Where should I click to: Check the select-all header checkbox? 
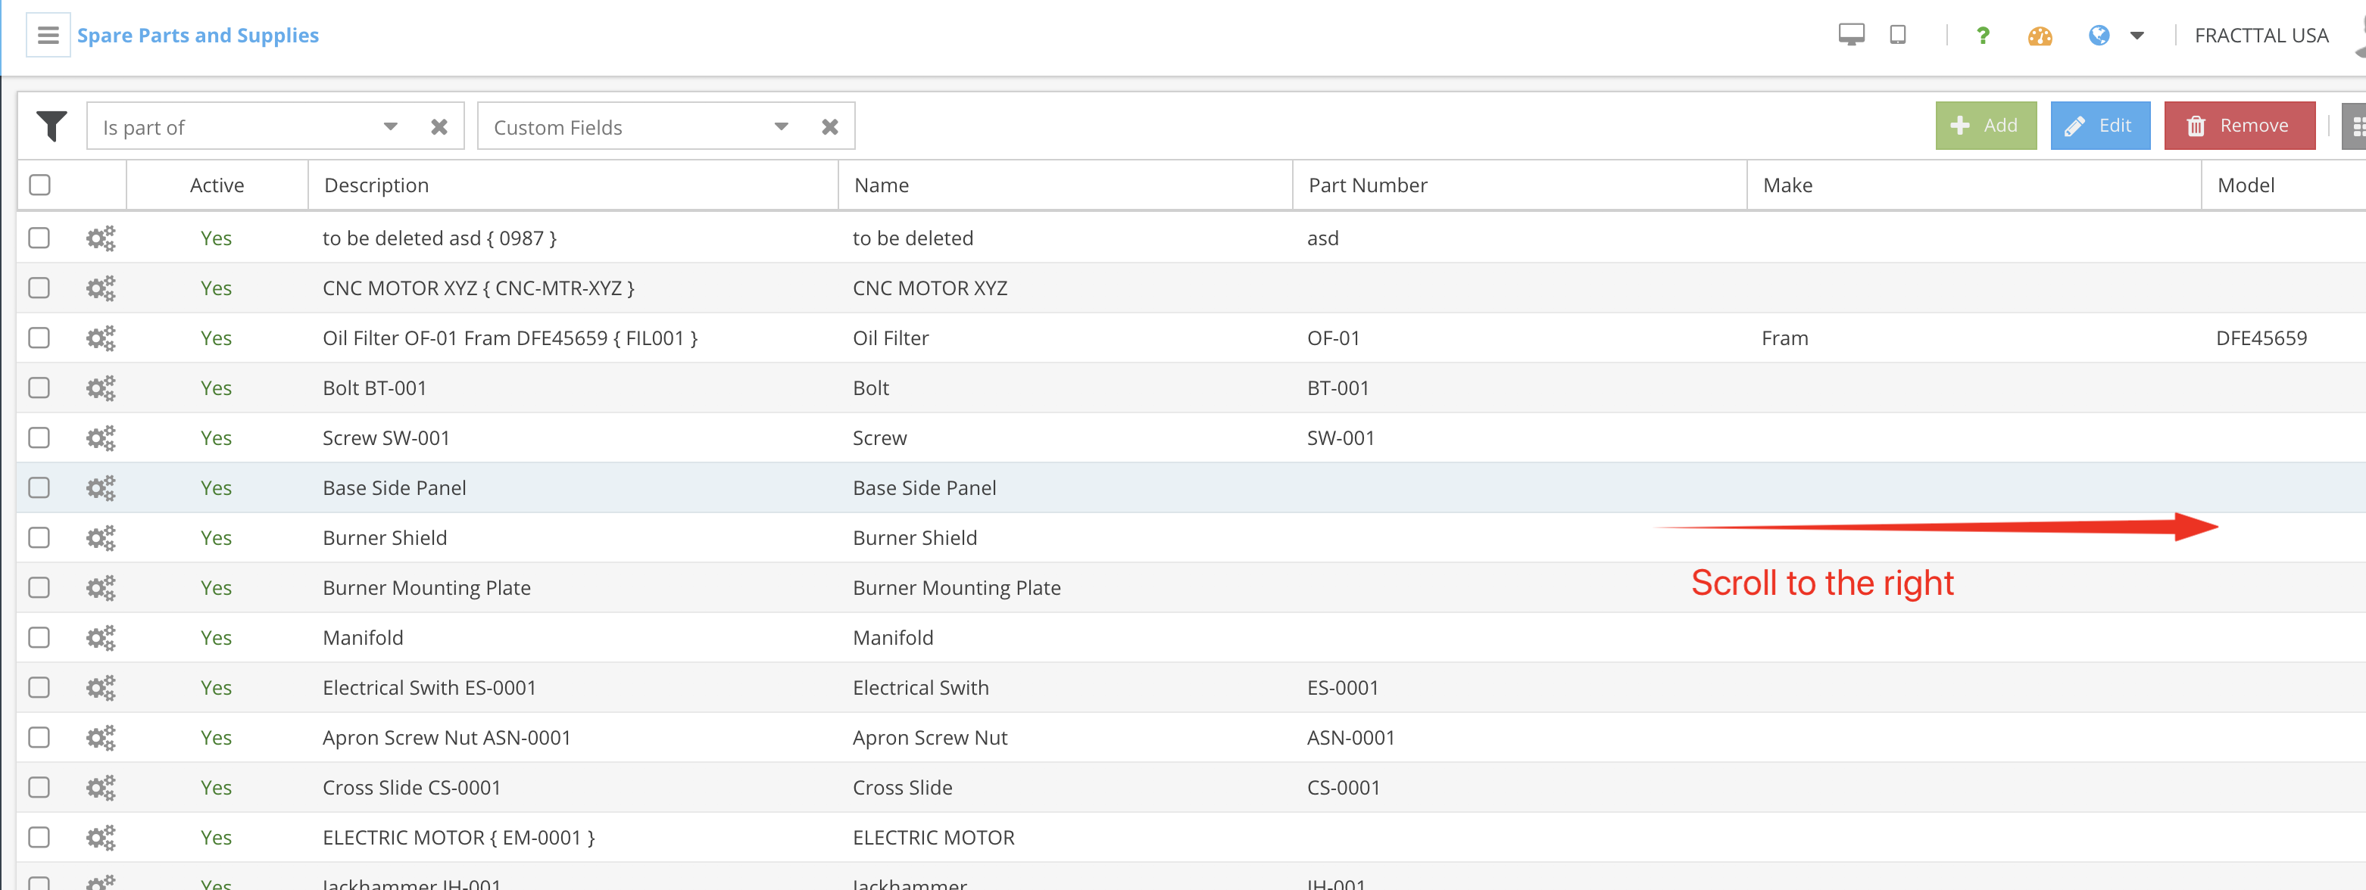click(x=39, y=185)
